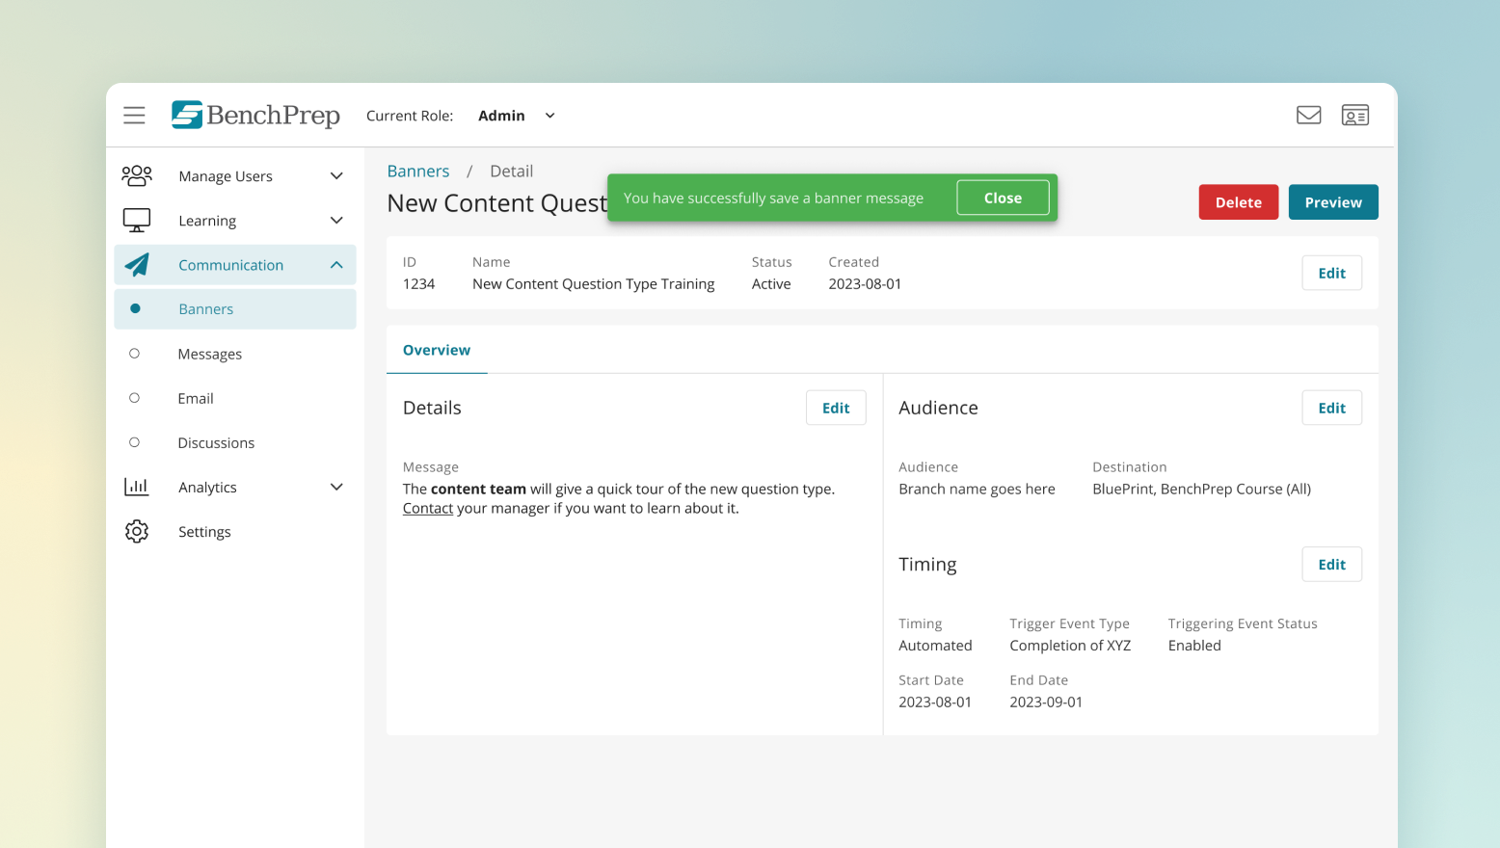Edit the Timing section
This screenshot has height=848, width=1500.
tap(1331, 565)
